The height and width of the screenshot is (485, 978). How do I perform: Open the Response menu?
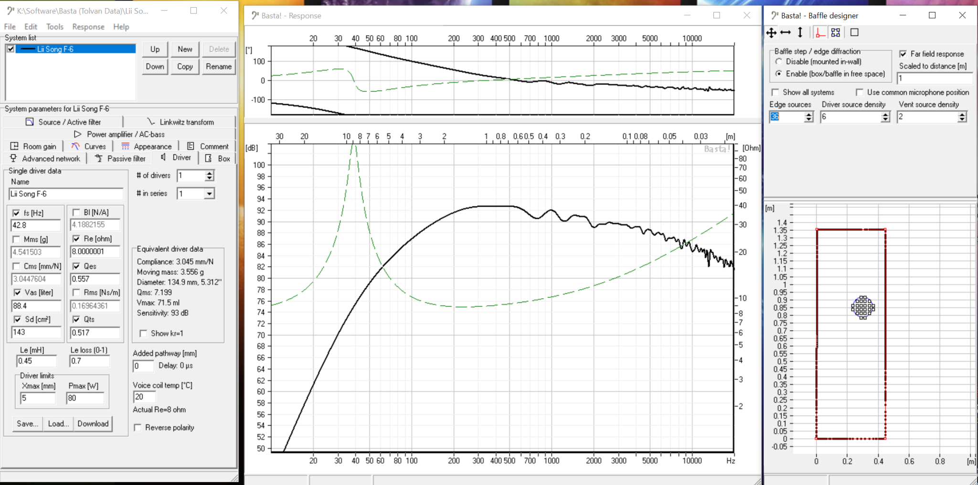point(88,27)
